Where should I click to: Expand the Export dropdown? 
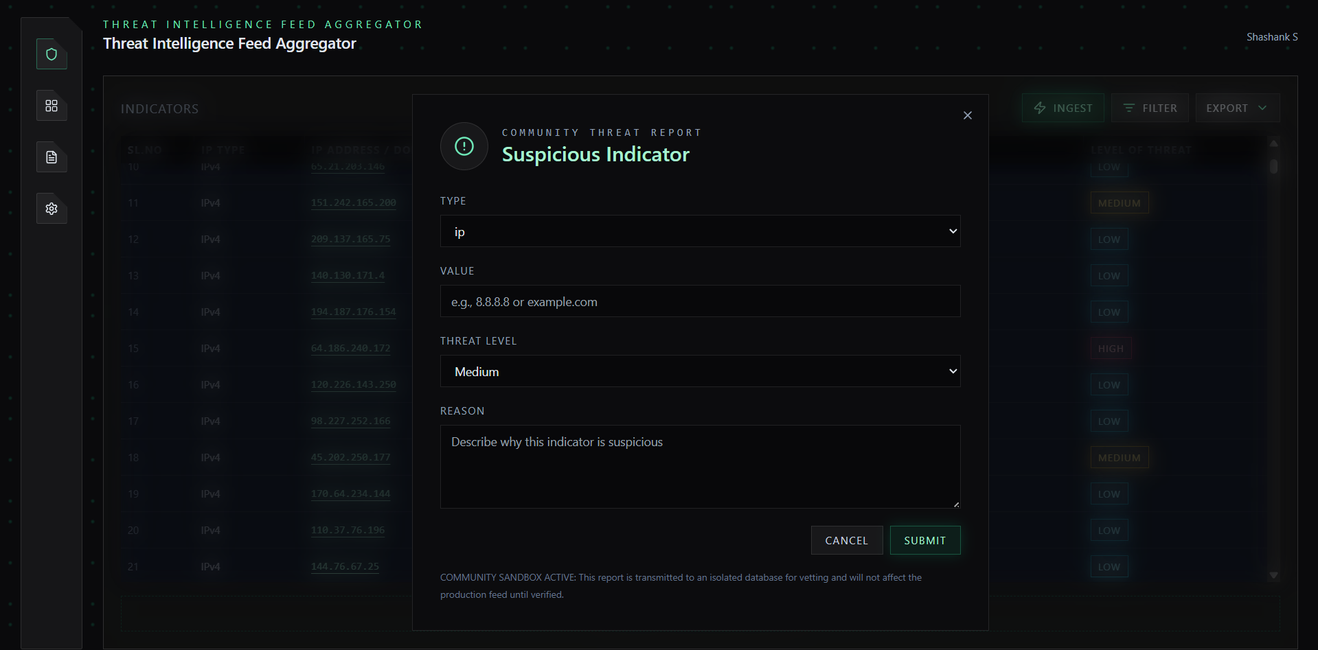[1238, 108]
